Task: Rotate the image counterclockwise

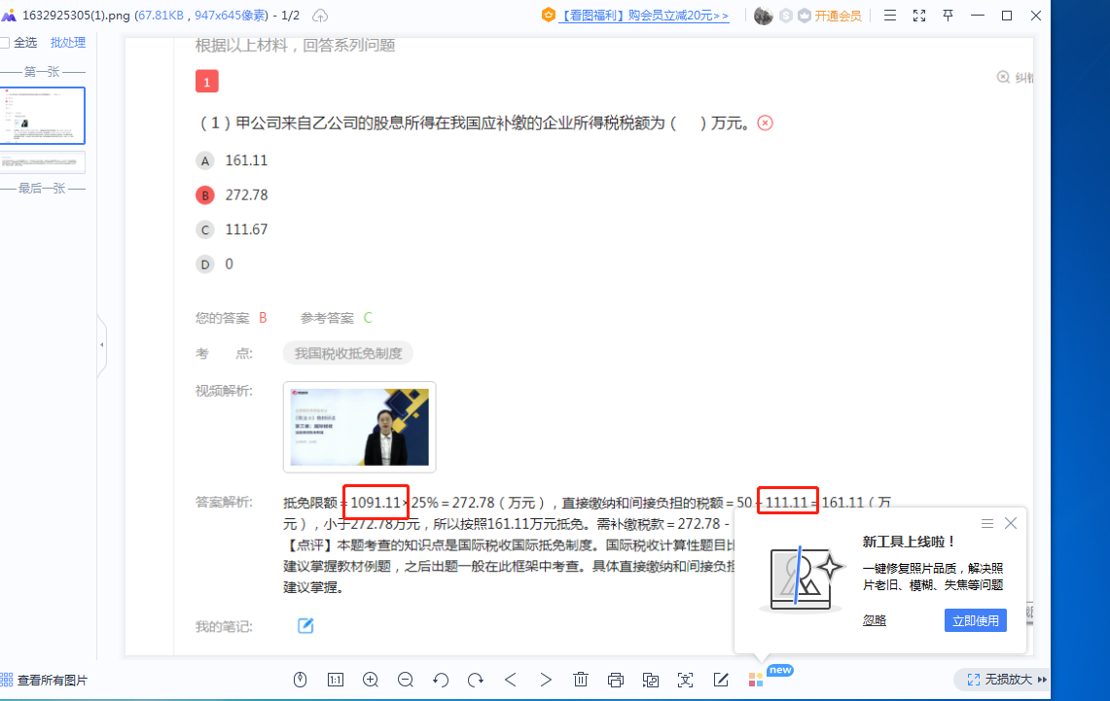Action: coord(441,680)
